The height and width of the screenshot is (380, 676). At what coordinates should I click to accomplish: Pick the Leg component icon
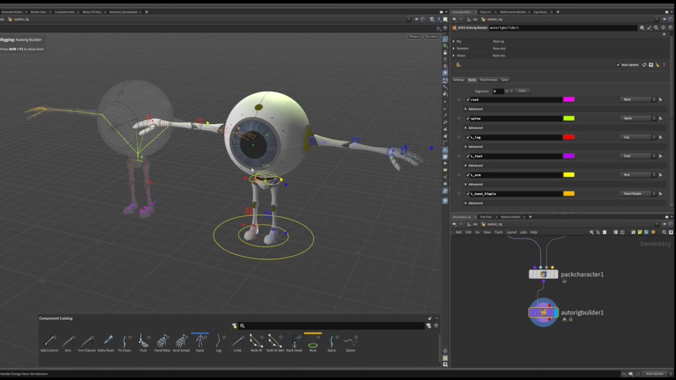point(219,341)
